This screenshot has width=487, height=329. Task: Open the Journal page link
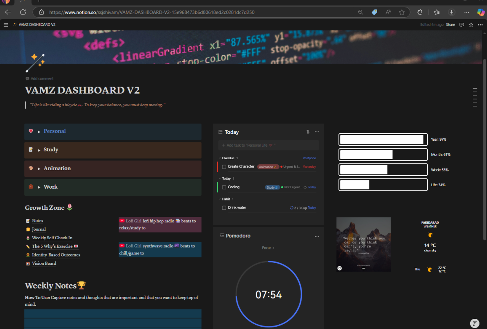click(x=39, y=229)
